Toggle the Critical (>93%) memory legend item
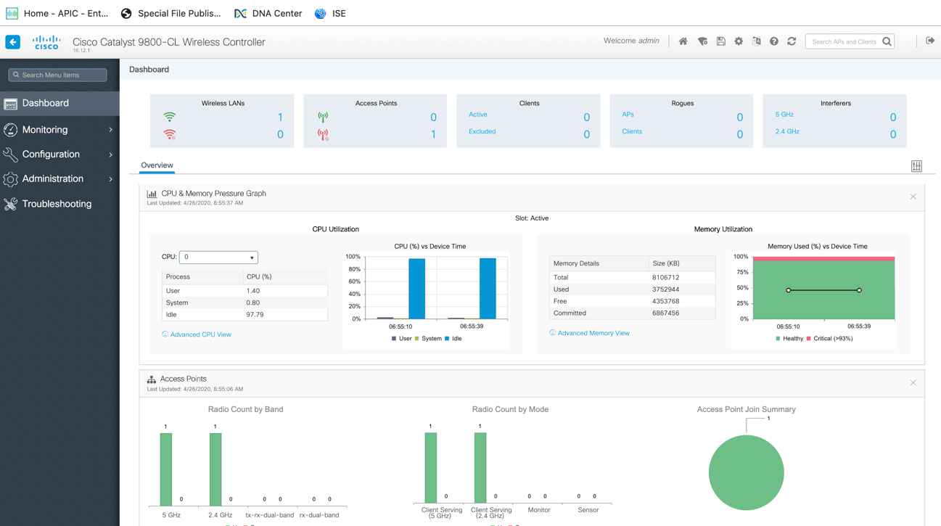941x526 pixels. point(828,338)
